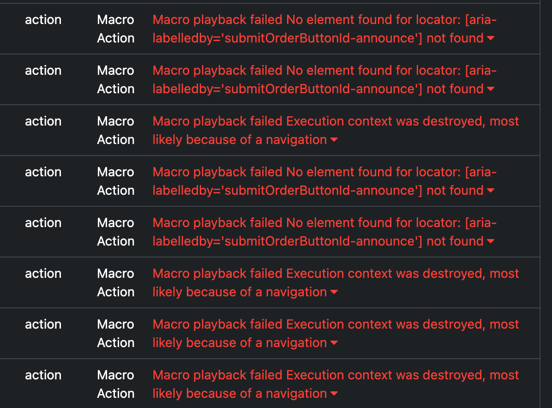Select the "action" label in the seventh row

43,324
